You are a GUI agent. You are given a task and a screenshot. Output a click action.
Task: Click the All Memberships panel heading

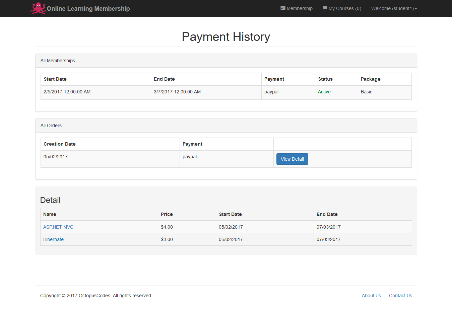(58, 61)
